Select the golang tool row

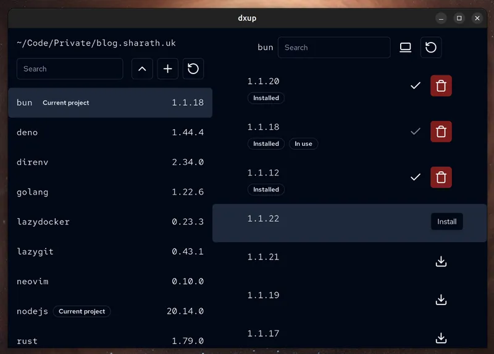pyautogui.click(x=111, y=192)
